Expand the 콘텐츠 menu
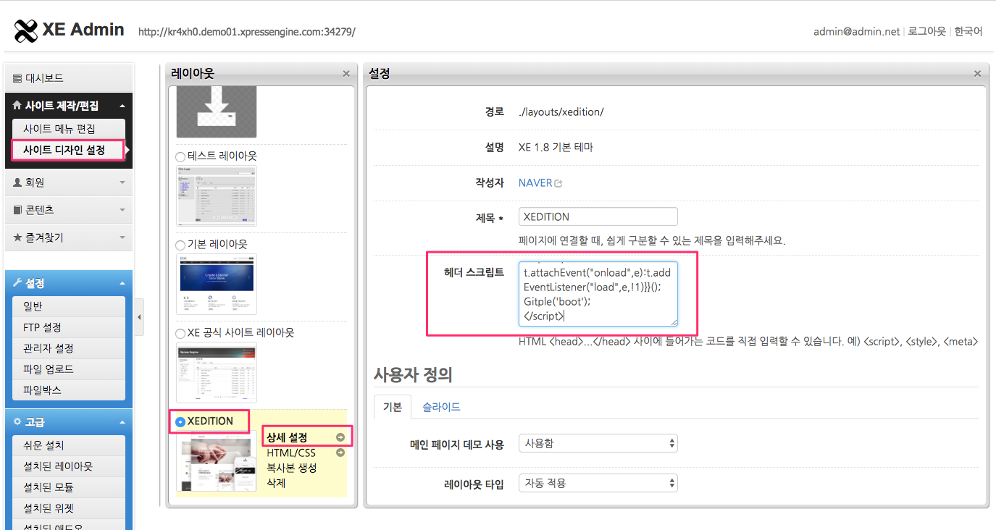 click(x=69, y=210)
